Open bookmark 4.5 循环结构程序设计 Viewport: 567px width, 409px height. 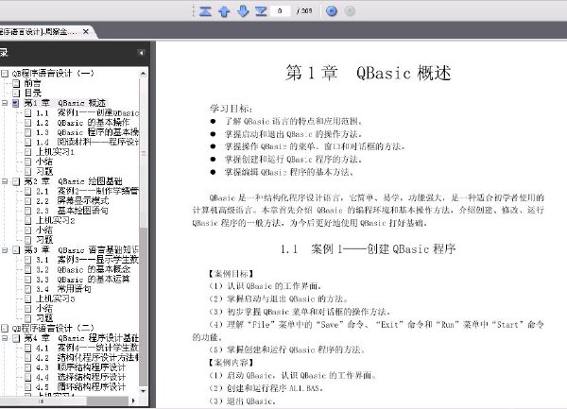pos(80,387)
